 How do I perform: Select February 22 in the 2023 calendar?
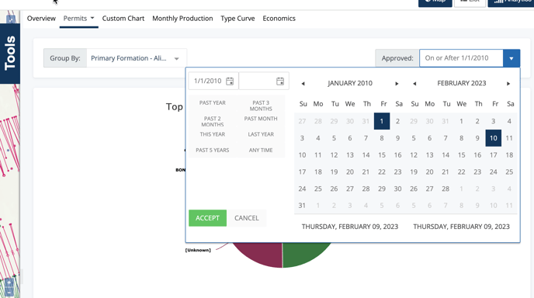coord(462,172)
